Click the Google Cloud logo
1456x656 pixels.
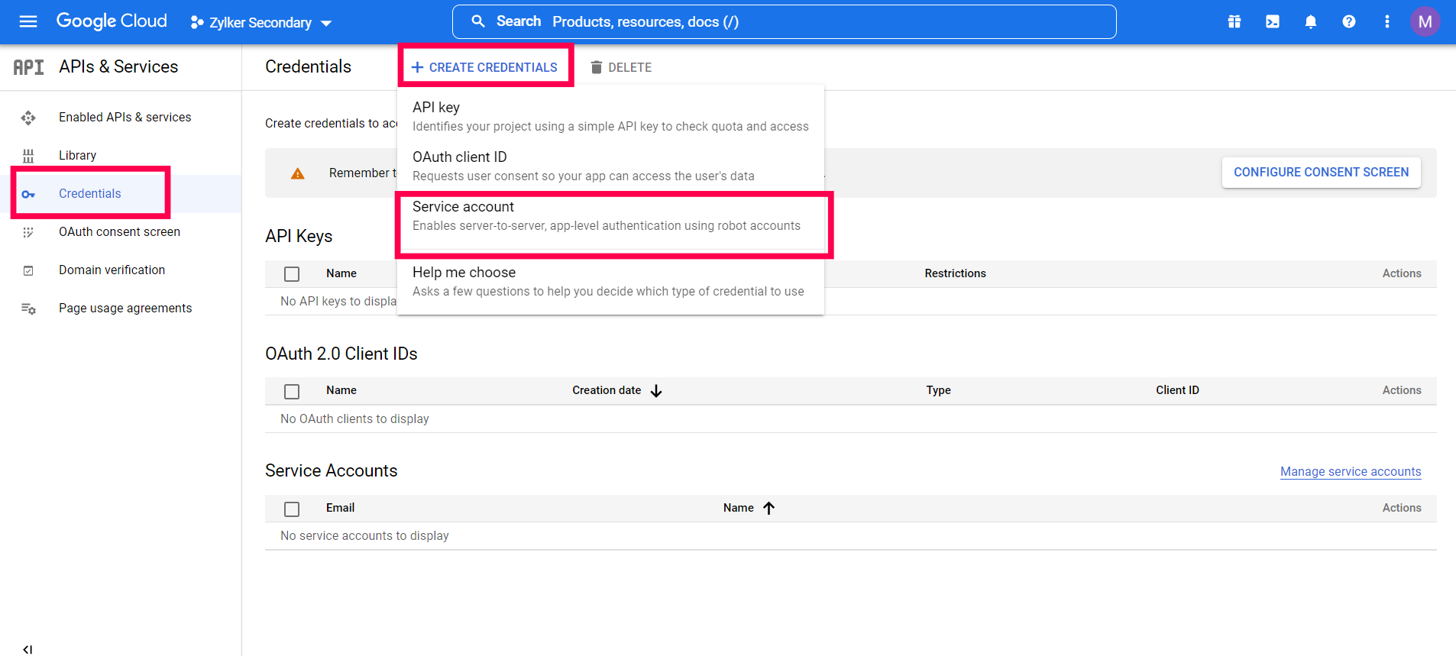click(x=112, y=21)
